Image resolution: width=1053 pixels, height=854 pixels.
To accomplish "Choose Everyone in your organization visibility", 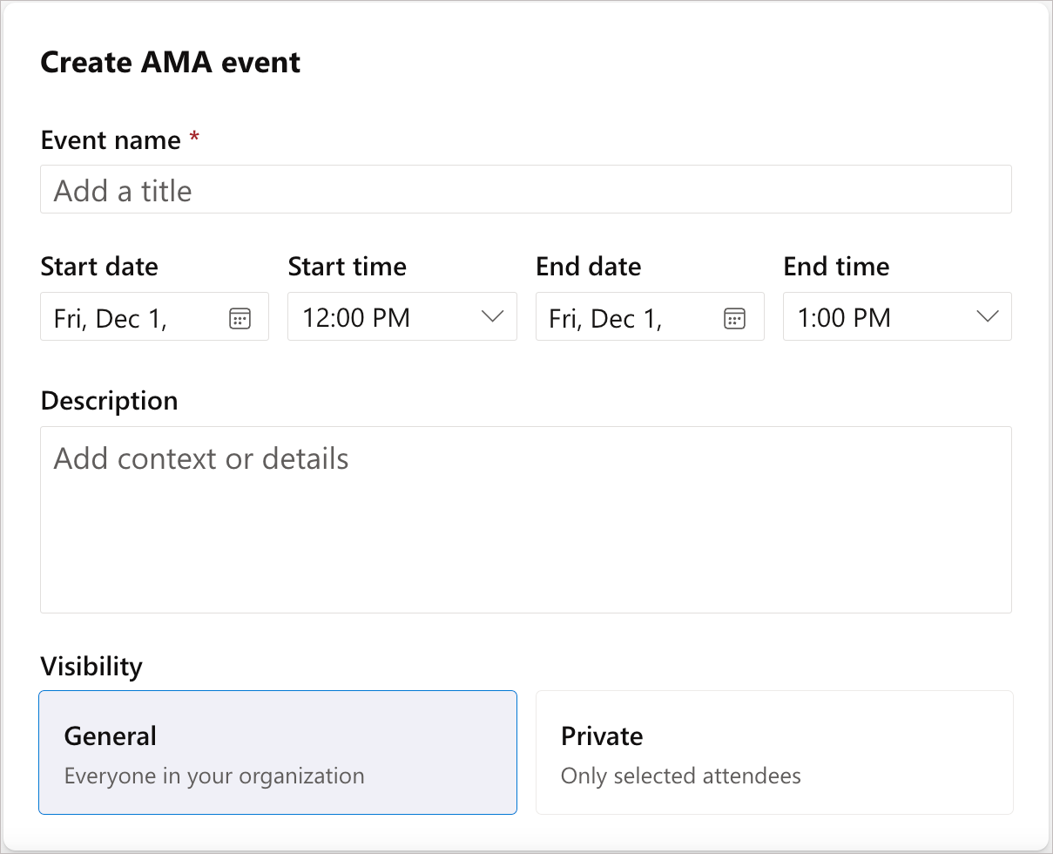I will coord(278,752).
